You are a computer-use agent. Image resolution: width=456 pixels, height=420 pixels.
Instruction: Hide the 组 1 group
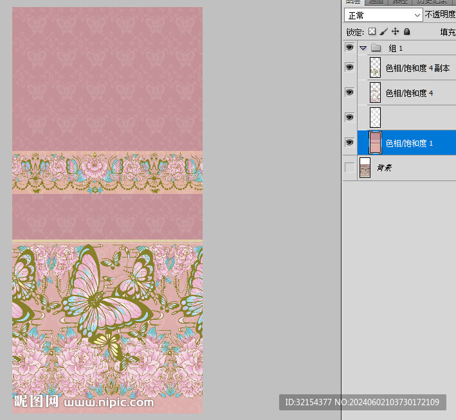tap(349, 47)
